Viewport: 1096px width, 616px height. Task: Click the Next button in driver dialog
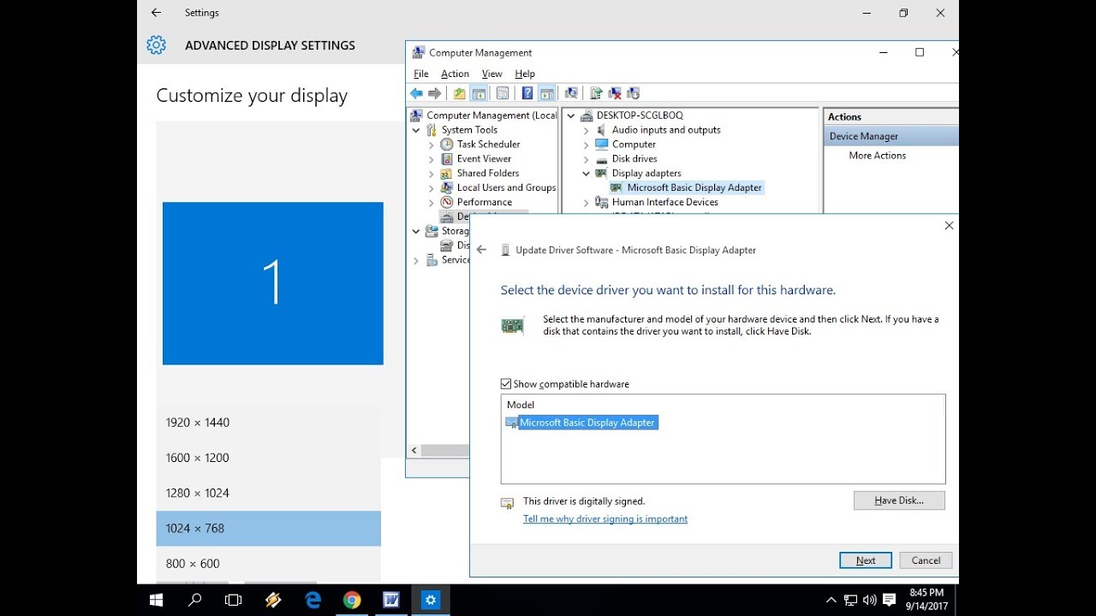(x=866, y=560)
